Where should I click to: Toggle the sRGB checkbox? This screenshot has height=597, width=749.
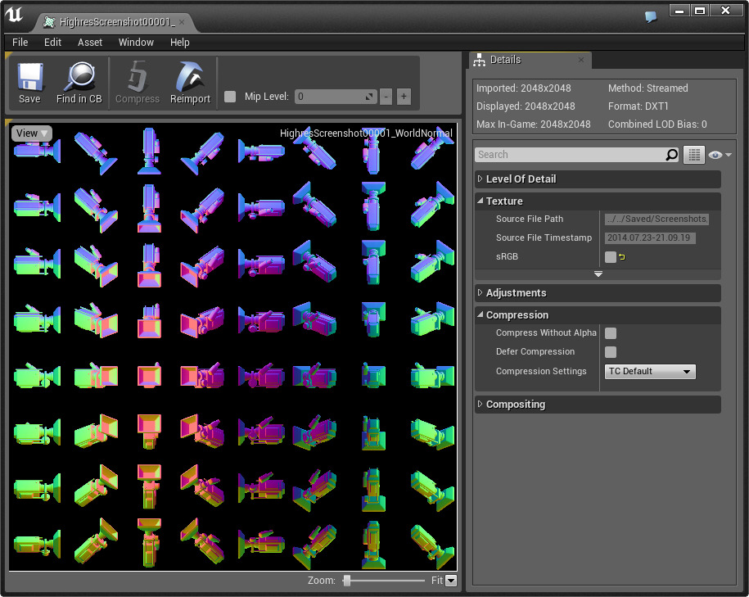(611, 257)
